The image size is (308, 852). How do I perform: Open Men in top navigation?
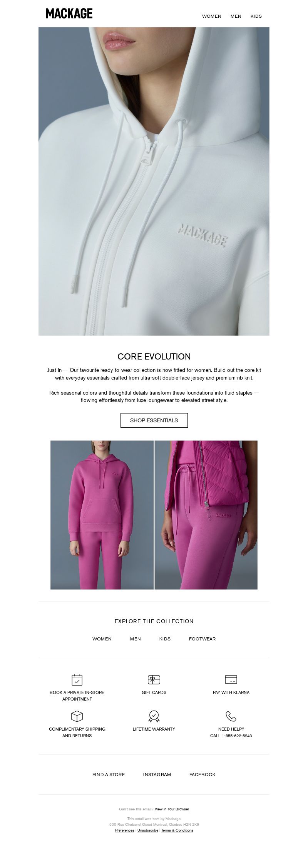click(236, 16)
